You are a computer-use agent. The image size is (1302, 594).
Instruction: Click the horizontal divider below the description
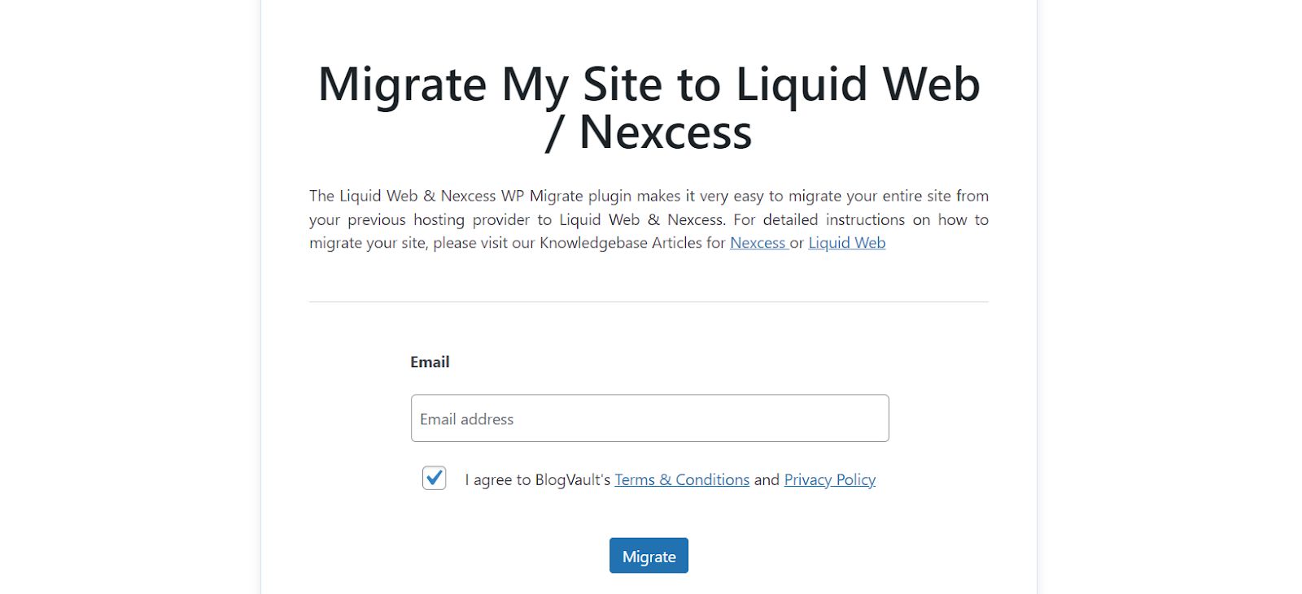coord(649,302)
